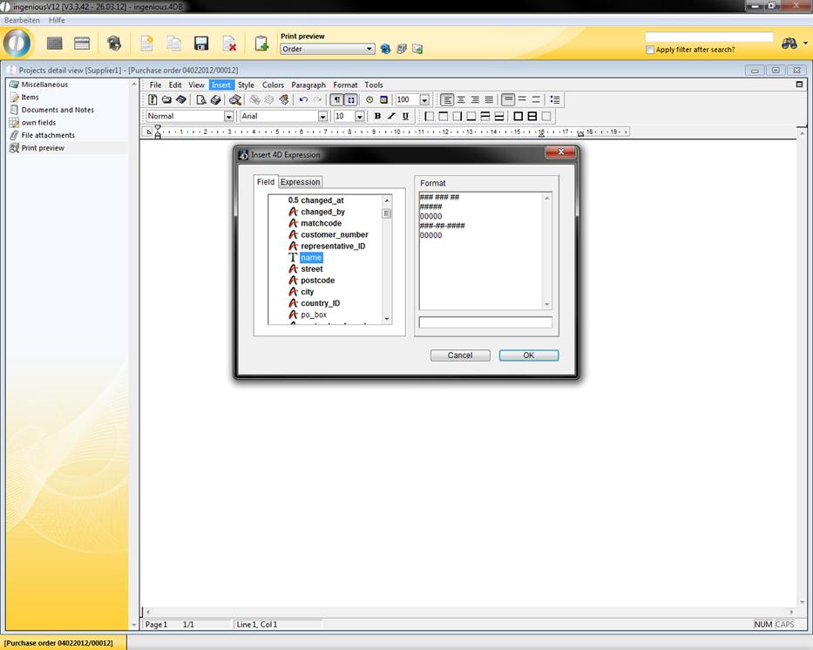This screenshot has width=813, height=650.
Task: Toggle underline formatting
Action: [x=405, y=116]
